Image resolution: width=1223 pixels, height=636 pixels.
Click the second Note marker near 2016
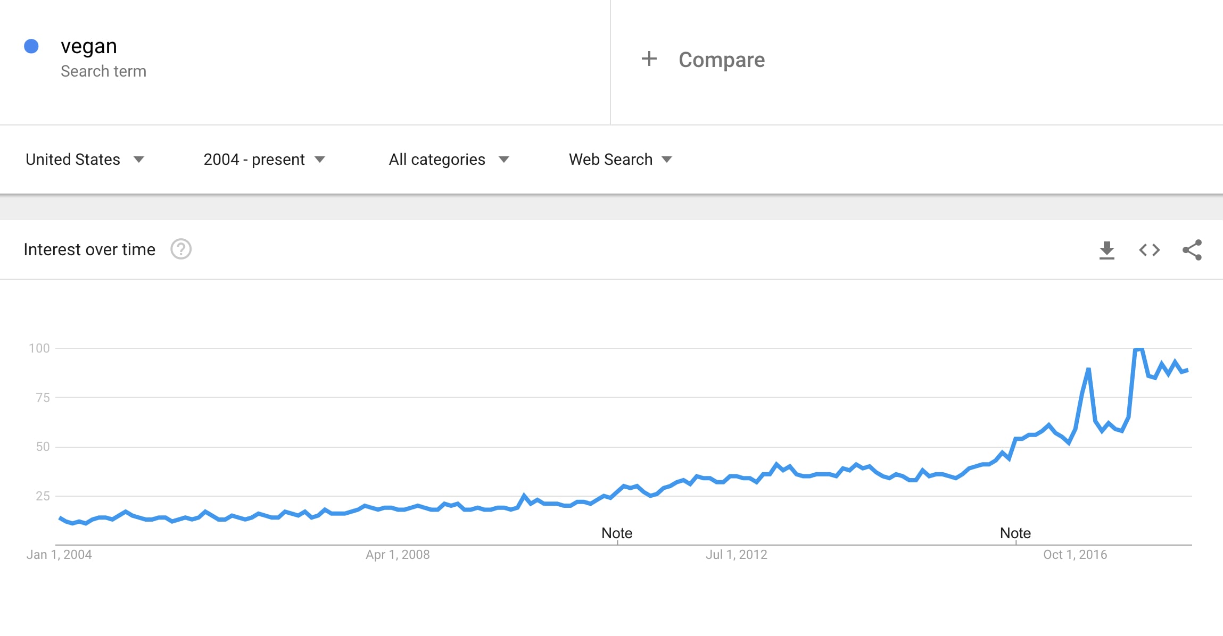[1015, 533]
